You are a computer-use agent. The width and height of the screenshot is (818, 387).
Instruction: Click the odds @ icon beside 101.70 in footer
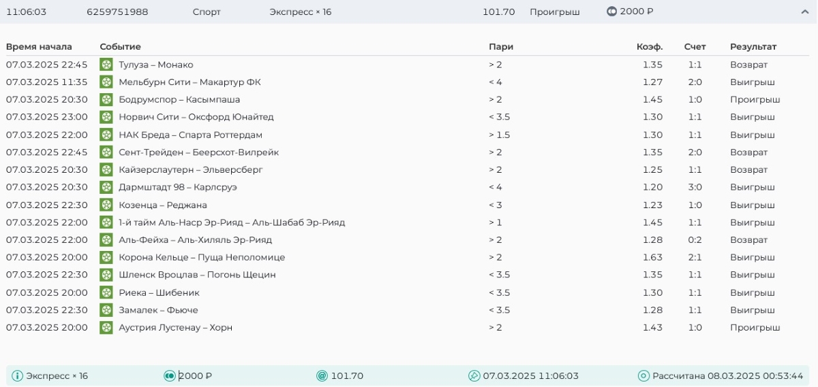322,375
